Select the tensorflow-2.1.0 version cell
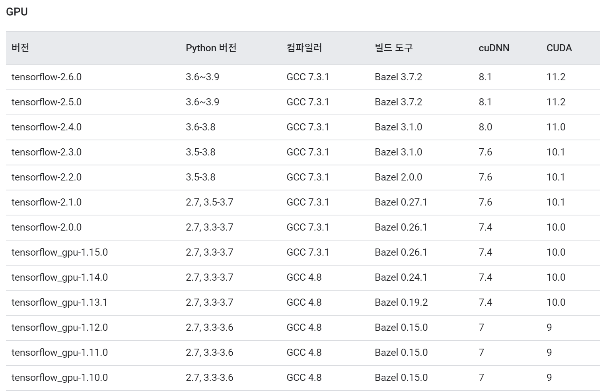 pos(46,202)
